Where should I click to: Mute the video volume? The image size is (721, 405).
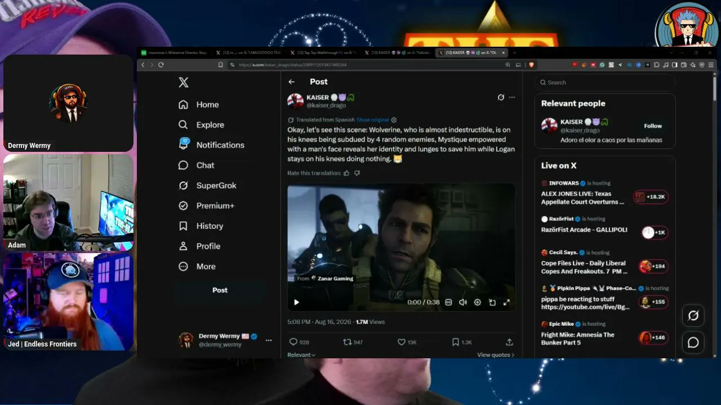point(463,302)
